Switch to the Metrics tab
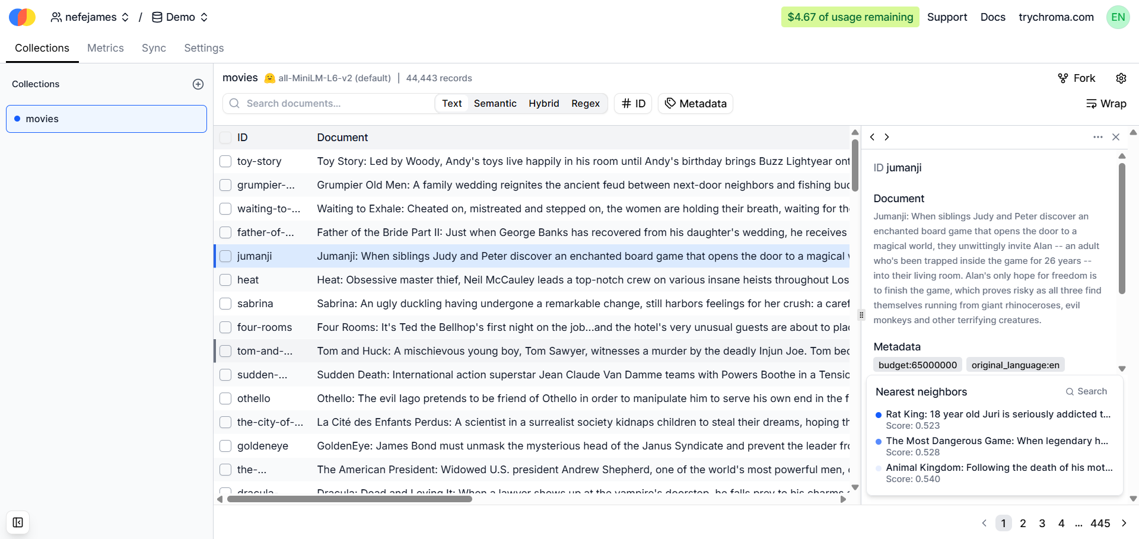Screen dimensions: 1139x539 tap(106, 48)
